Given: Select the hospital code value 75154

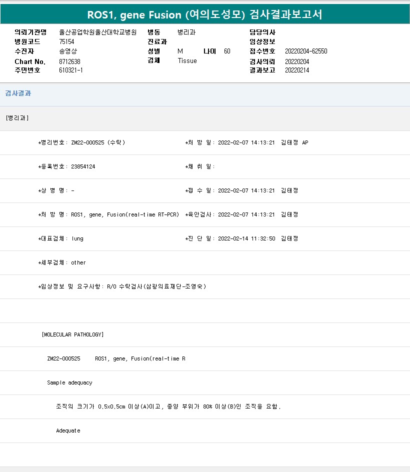Looking at the screenshot, I should pyautogui.click(x=66, y=41).
